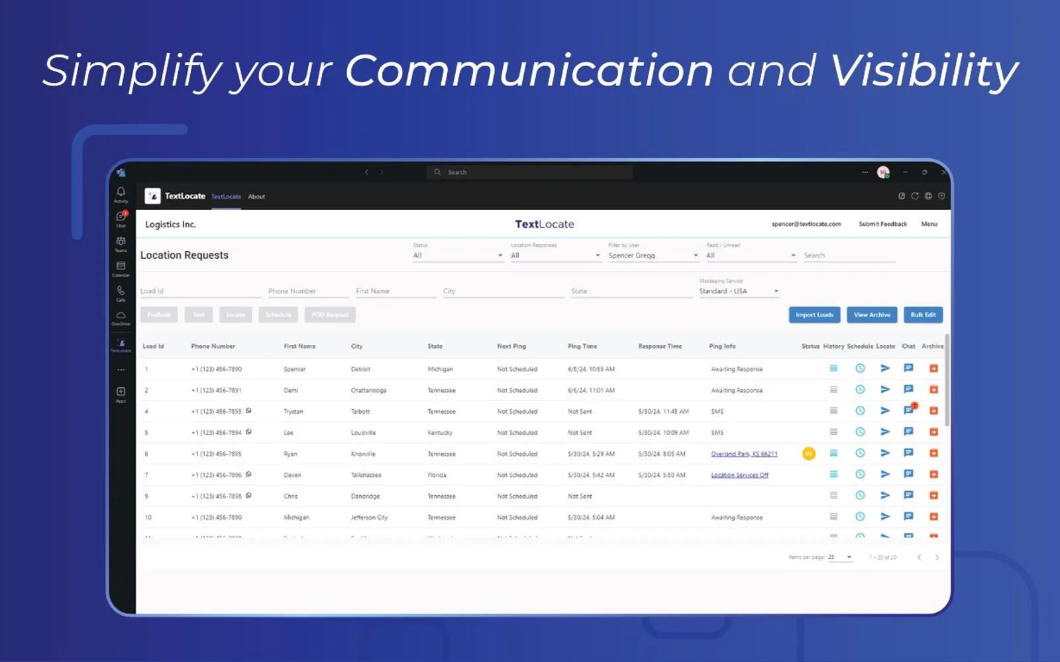The width and height of the screenshot is (1060, 662).
Task: Click the View Archive button
Action: tap(872, 315)
